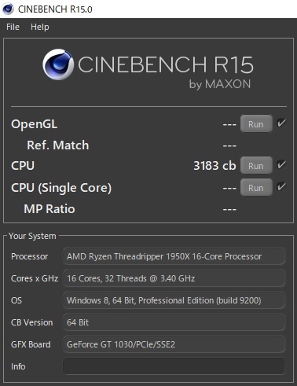Run the CPU benchmark test
This screenshot has height=386, width=297.
pyautogui.click(x=256, y=166)
